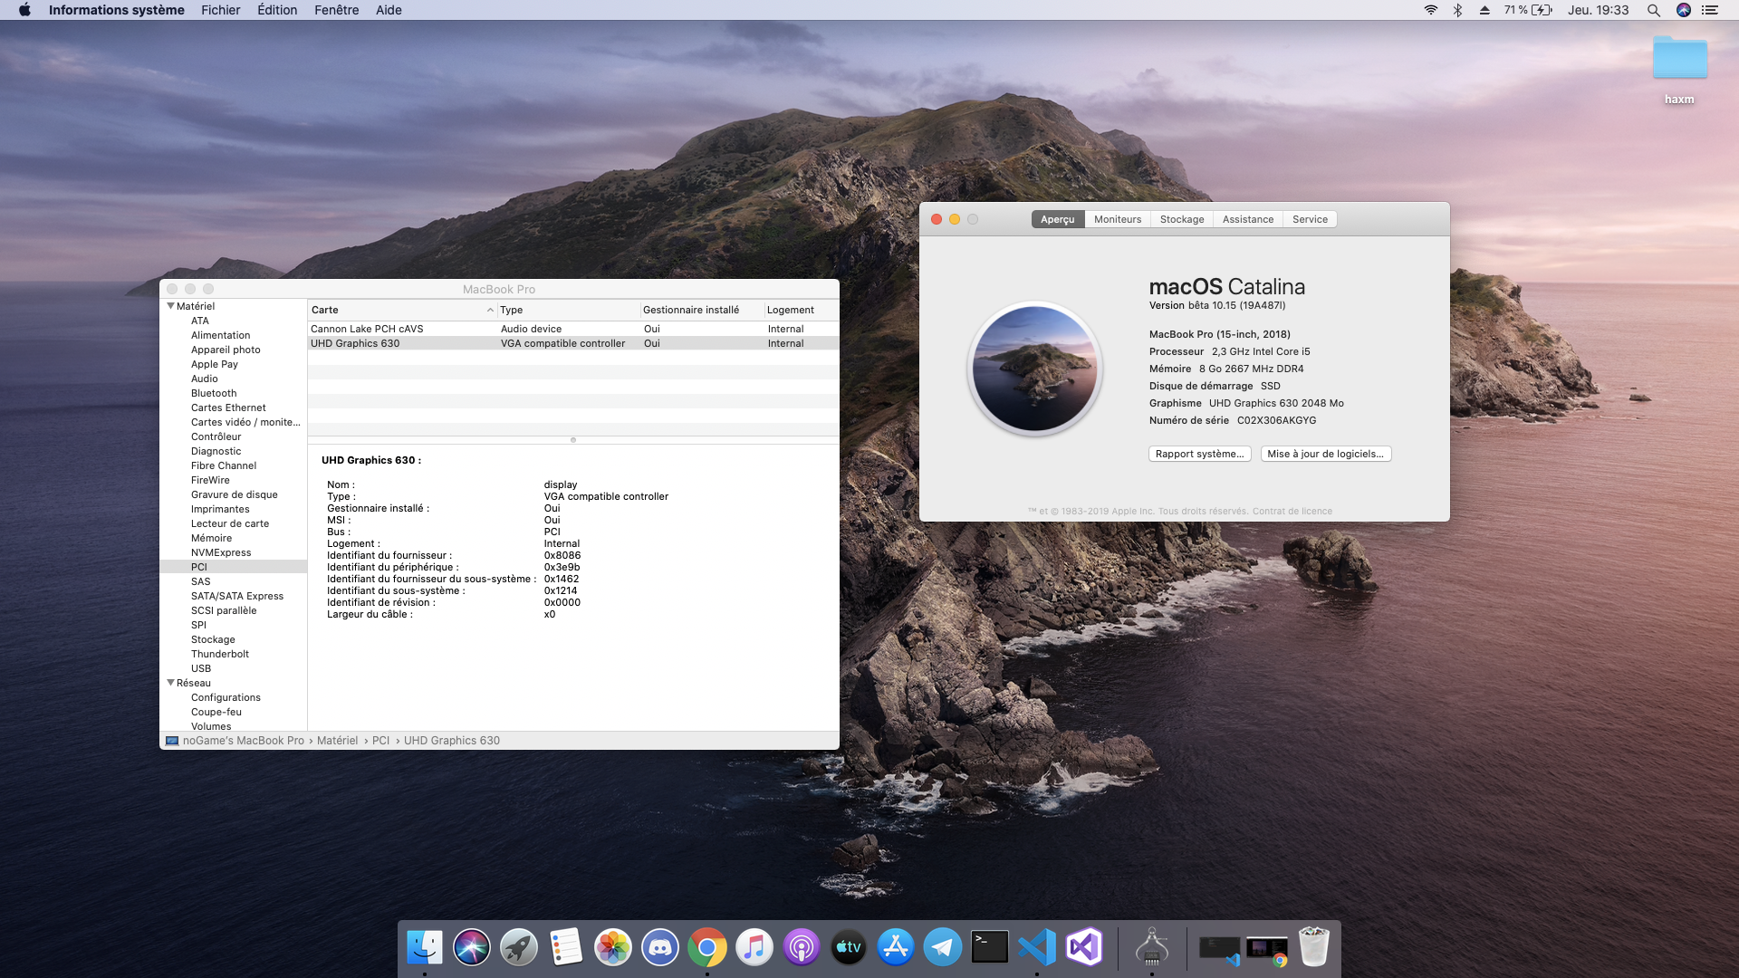Select the Cannon Lake PCH cAVS row
Image resolution: width=1739 pixels, height=978 pixels.
point(367,329)
